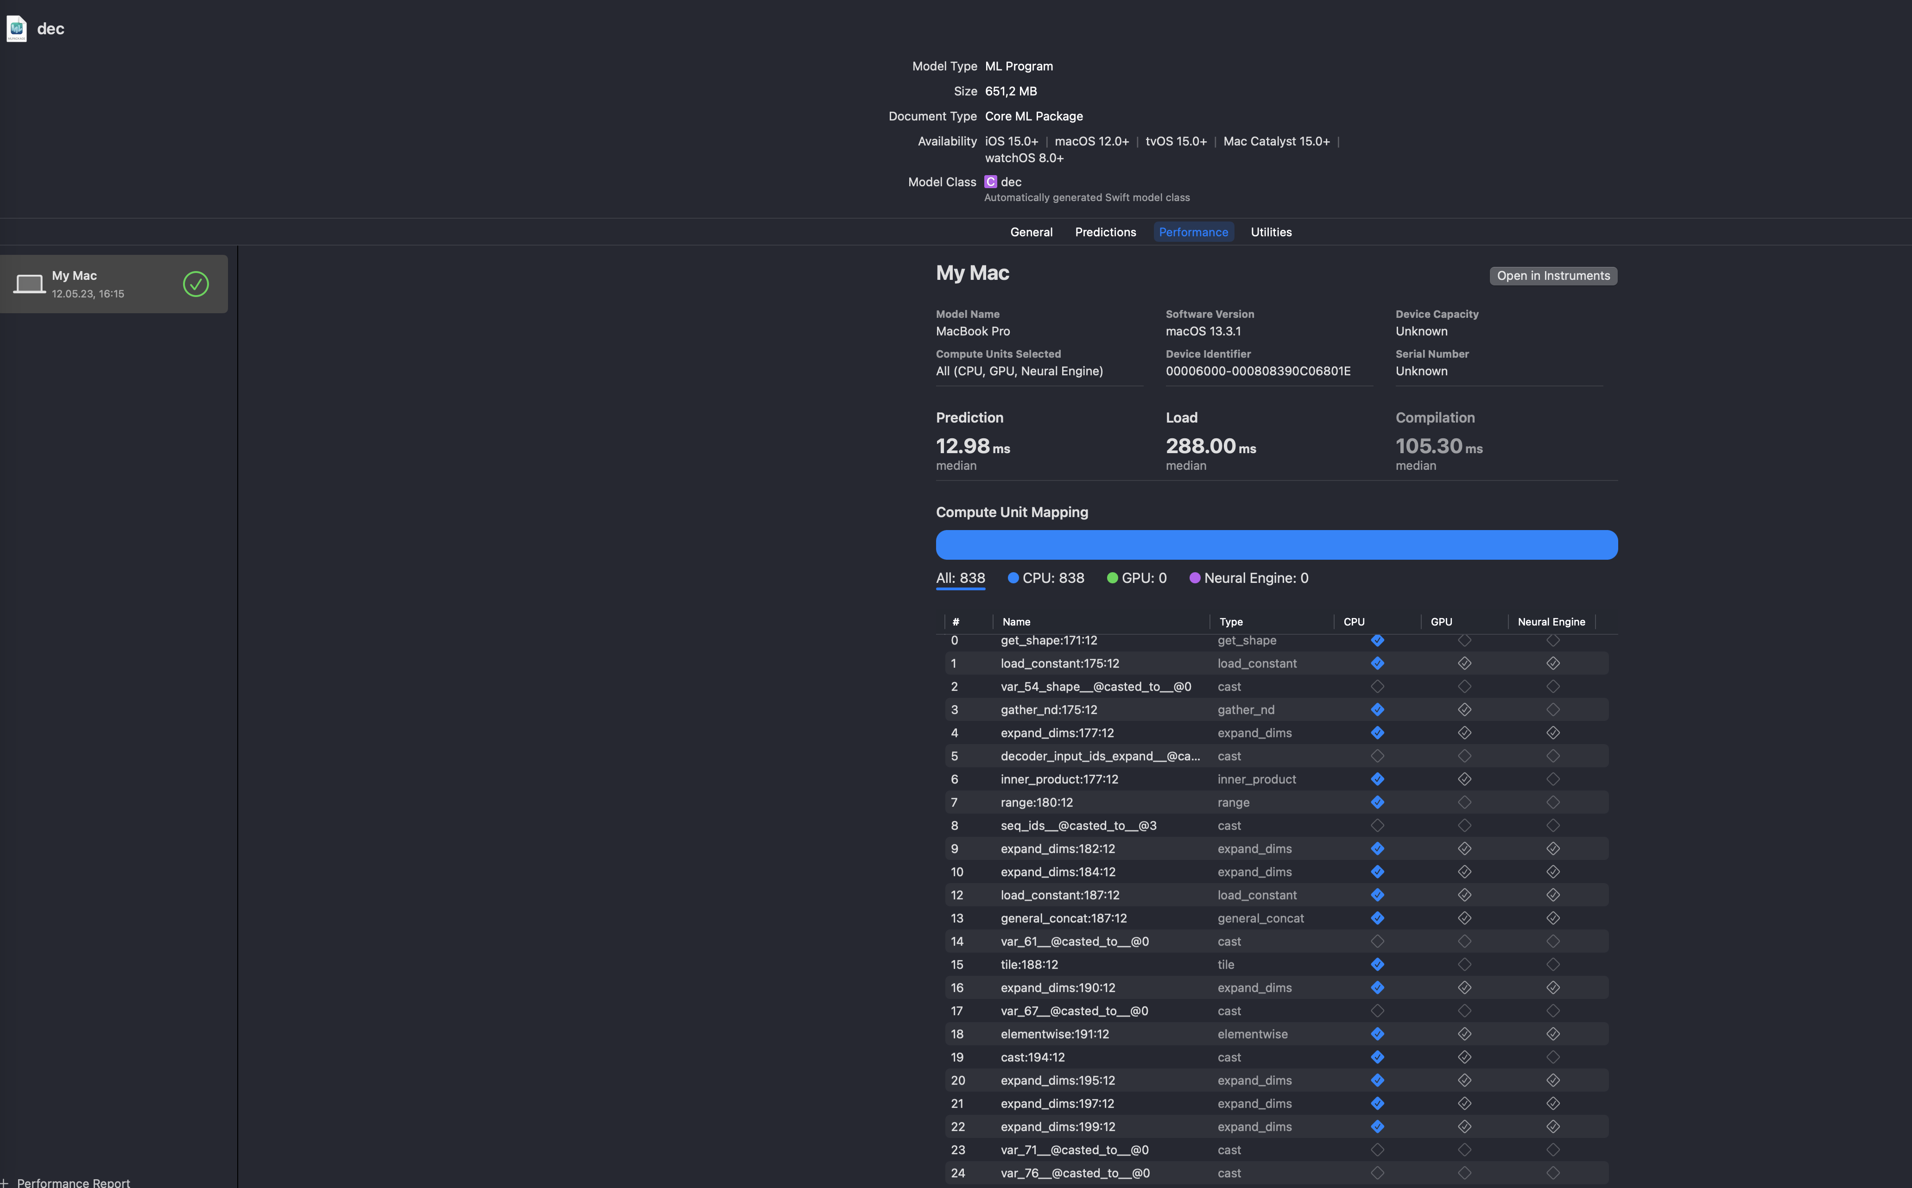
Task: Filter operations by Neural Engine: 0
Action: (1249, 578)
